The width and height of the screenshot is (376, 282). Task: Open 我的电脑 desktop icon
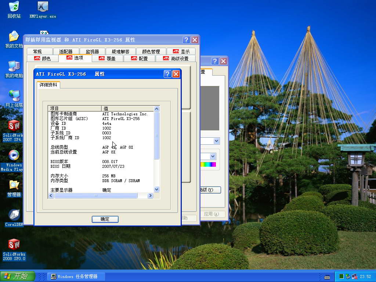click(14, 69)
